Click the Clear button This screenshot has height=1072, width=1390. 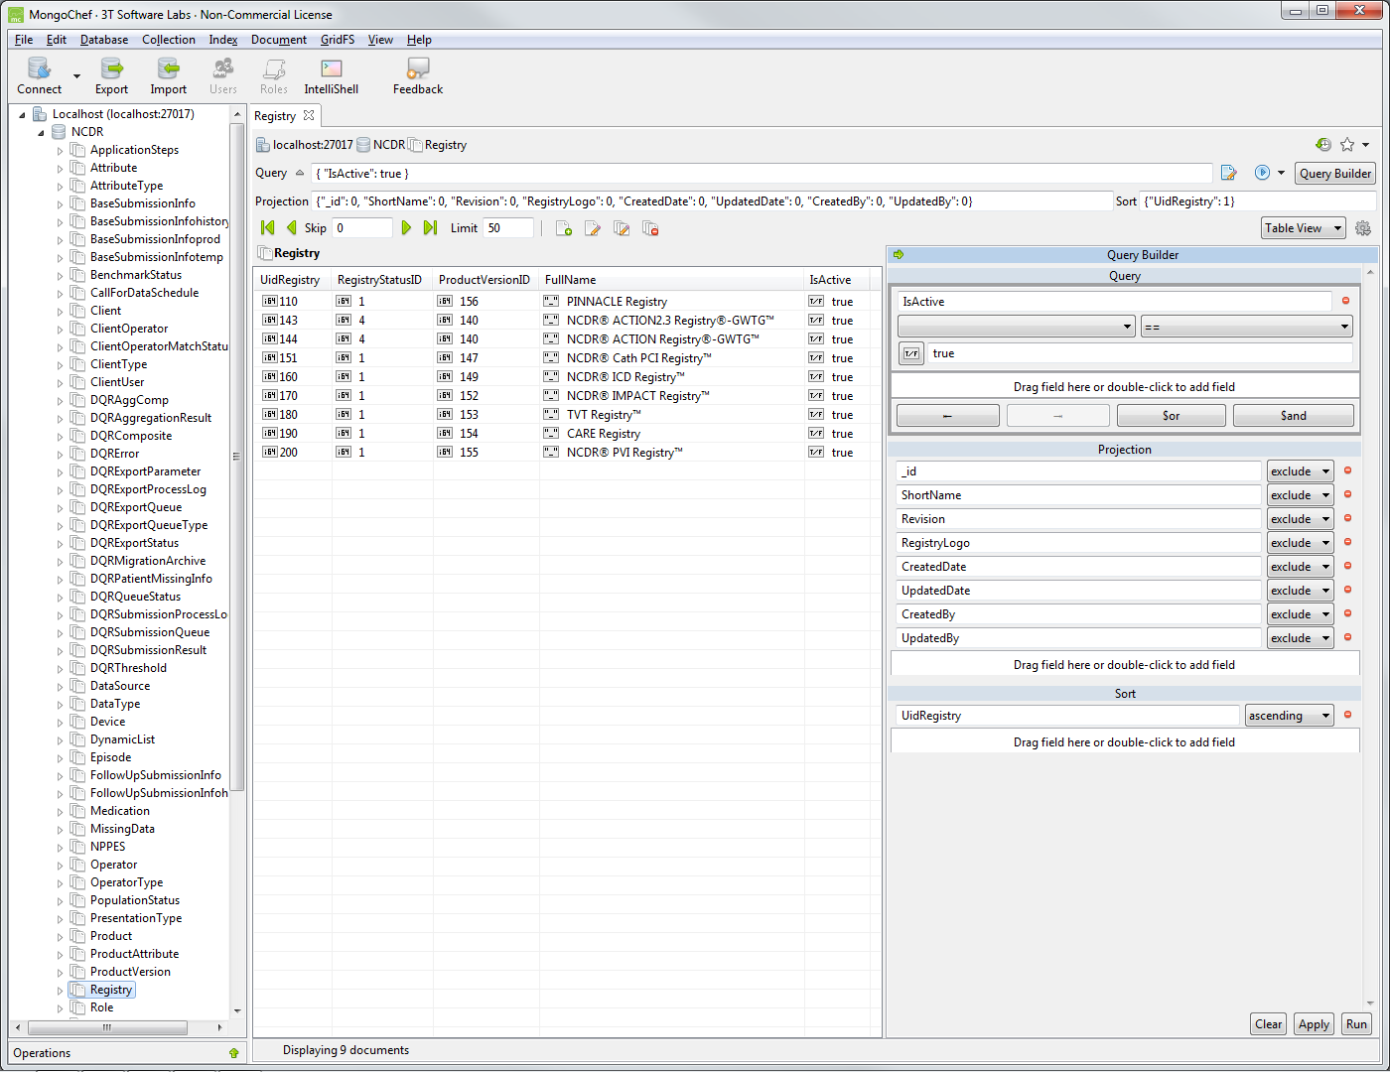[1269, 1024]
